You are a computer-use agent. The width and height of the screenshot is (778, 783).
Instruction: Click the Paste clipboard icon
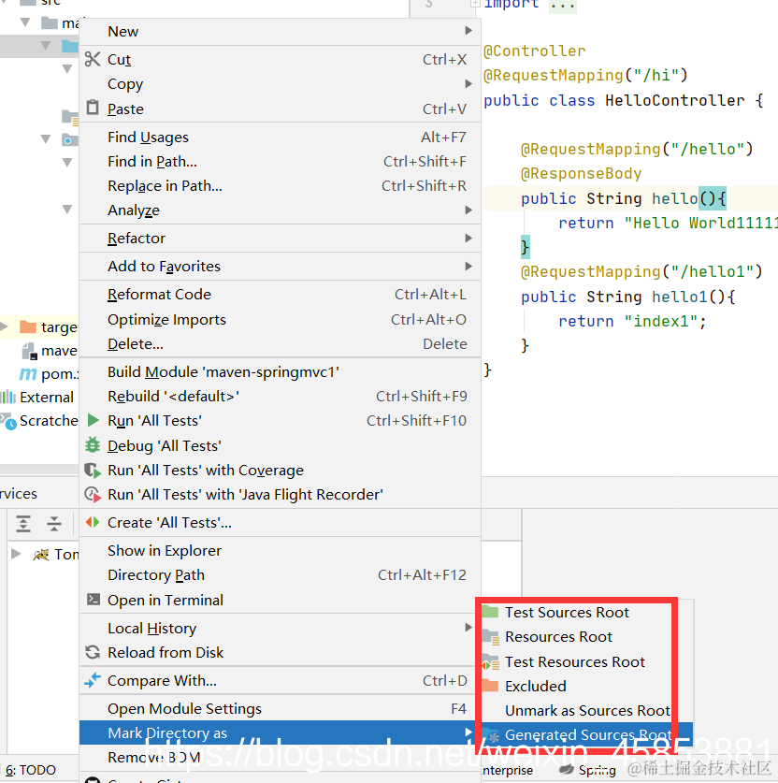(x=93, y=108)
